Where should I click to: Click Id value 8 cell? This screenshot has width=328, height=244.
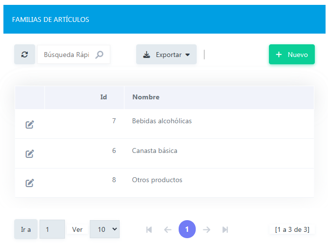tap(84, 183)
